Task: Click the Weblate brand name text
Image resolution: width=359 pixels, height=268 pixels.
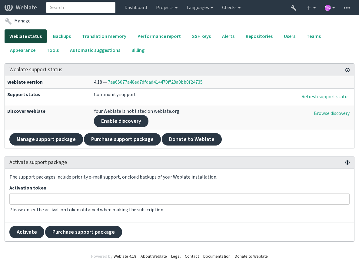Action: pos(26,8)
